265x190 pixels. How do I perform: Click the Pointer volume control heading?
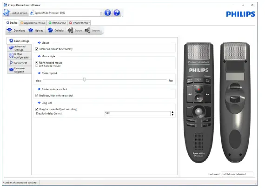(x=54, y=89)
